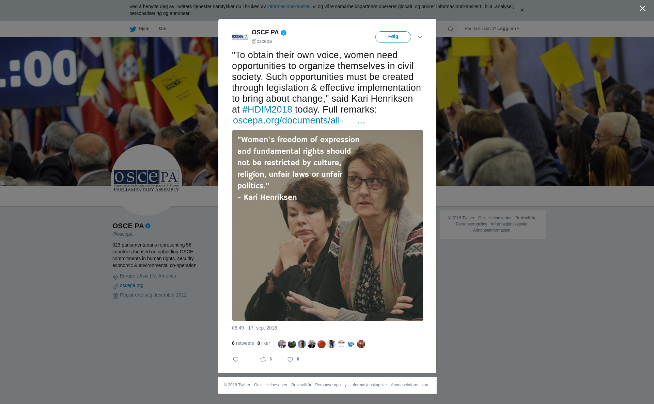
Task: Close the tweet overlay with X
Action: coord(642,9)
